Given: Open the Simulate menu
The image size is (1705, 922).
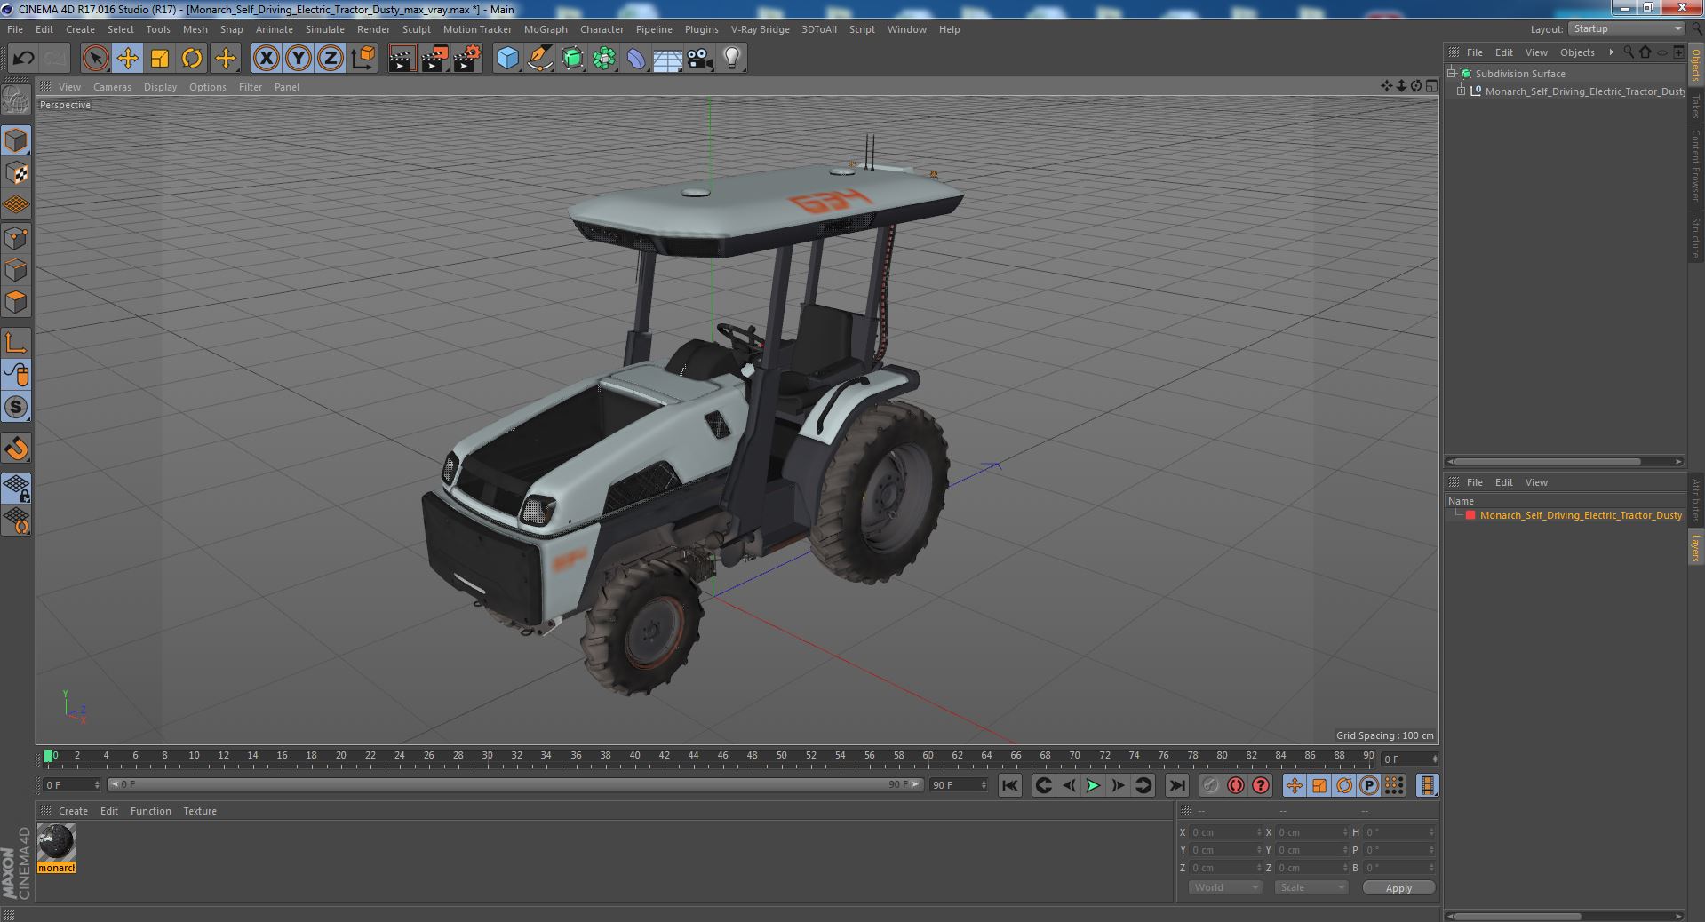Looking at the screenshot, I should tap(325, 29).
